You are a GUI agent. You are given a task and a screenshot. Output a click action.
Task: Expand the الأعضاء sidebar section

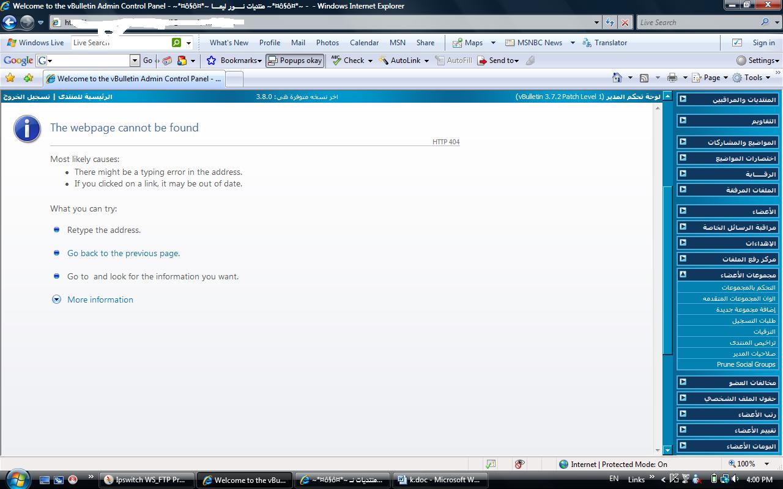tap(683, 211)
